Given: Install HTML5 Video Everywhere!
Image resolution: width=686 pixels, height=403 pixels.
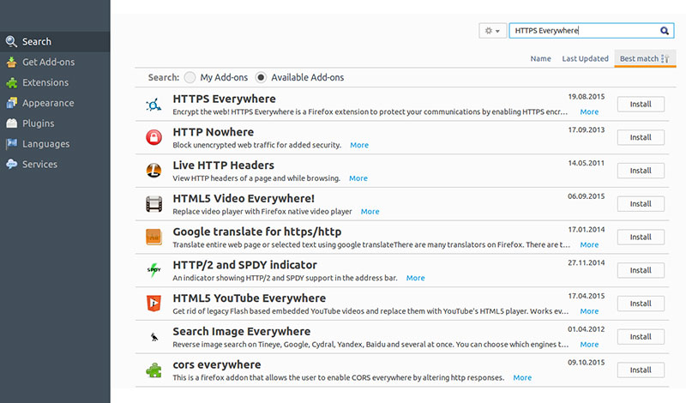Looking at the screenshot, I should (641, 204).
